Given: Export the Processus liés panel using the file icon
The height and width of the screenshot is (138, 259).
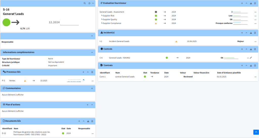Looking at the screenshot, I should point(92,72).
